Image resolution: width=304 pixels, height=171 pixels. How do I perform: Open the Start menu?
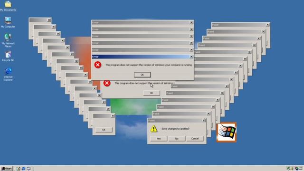(7, 169)
